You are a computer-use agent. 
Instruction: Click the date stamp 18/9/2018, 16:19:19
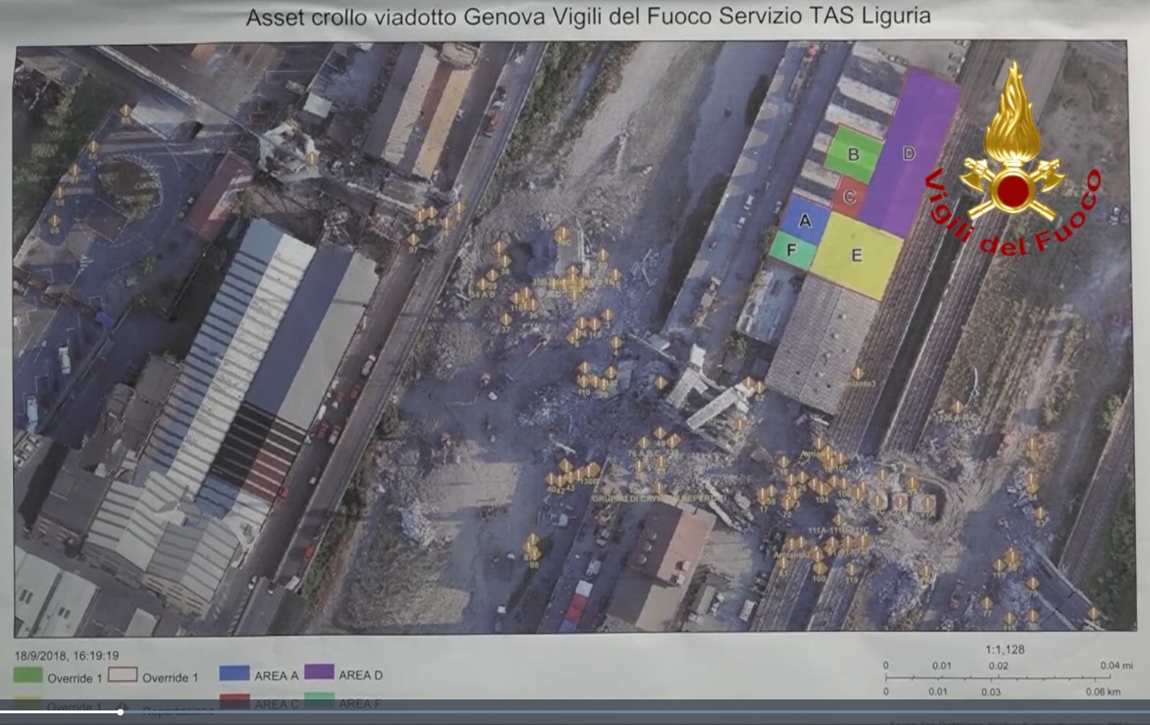(67, 655)
